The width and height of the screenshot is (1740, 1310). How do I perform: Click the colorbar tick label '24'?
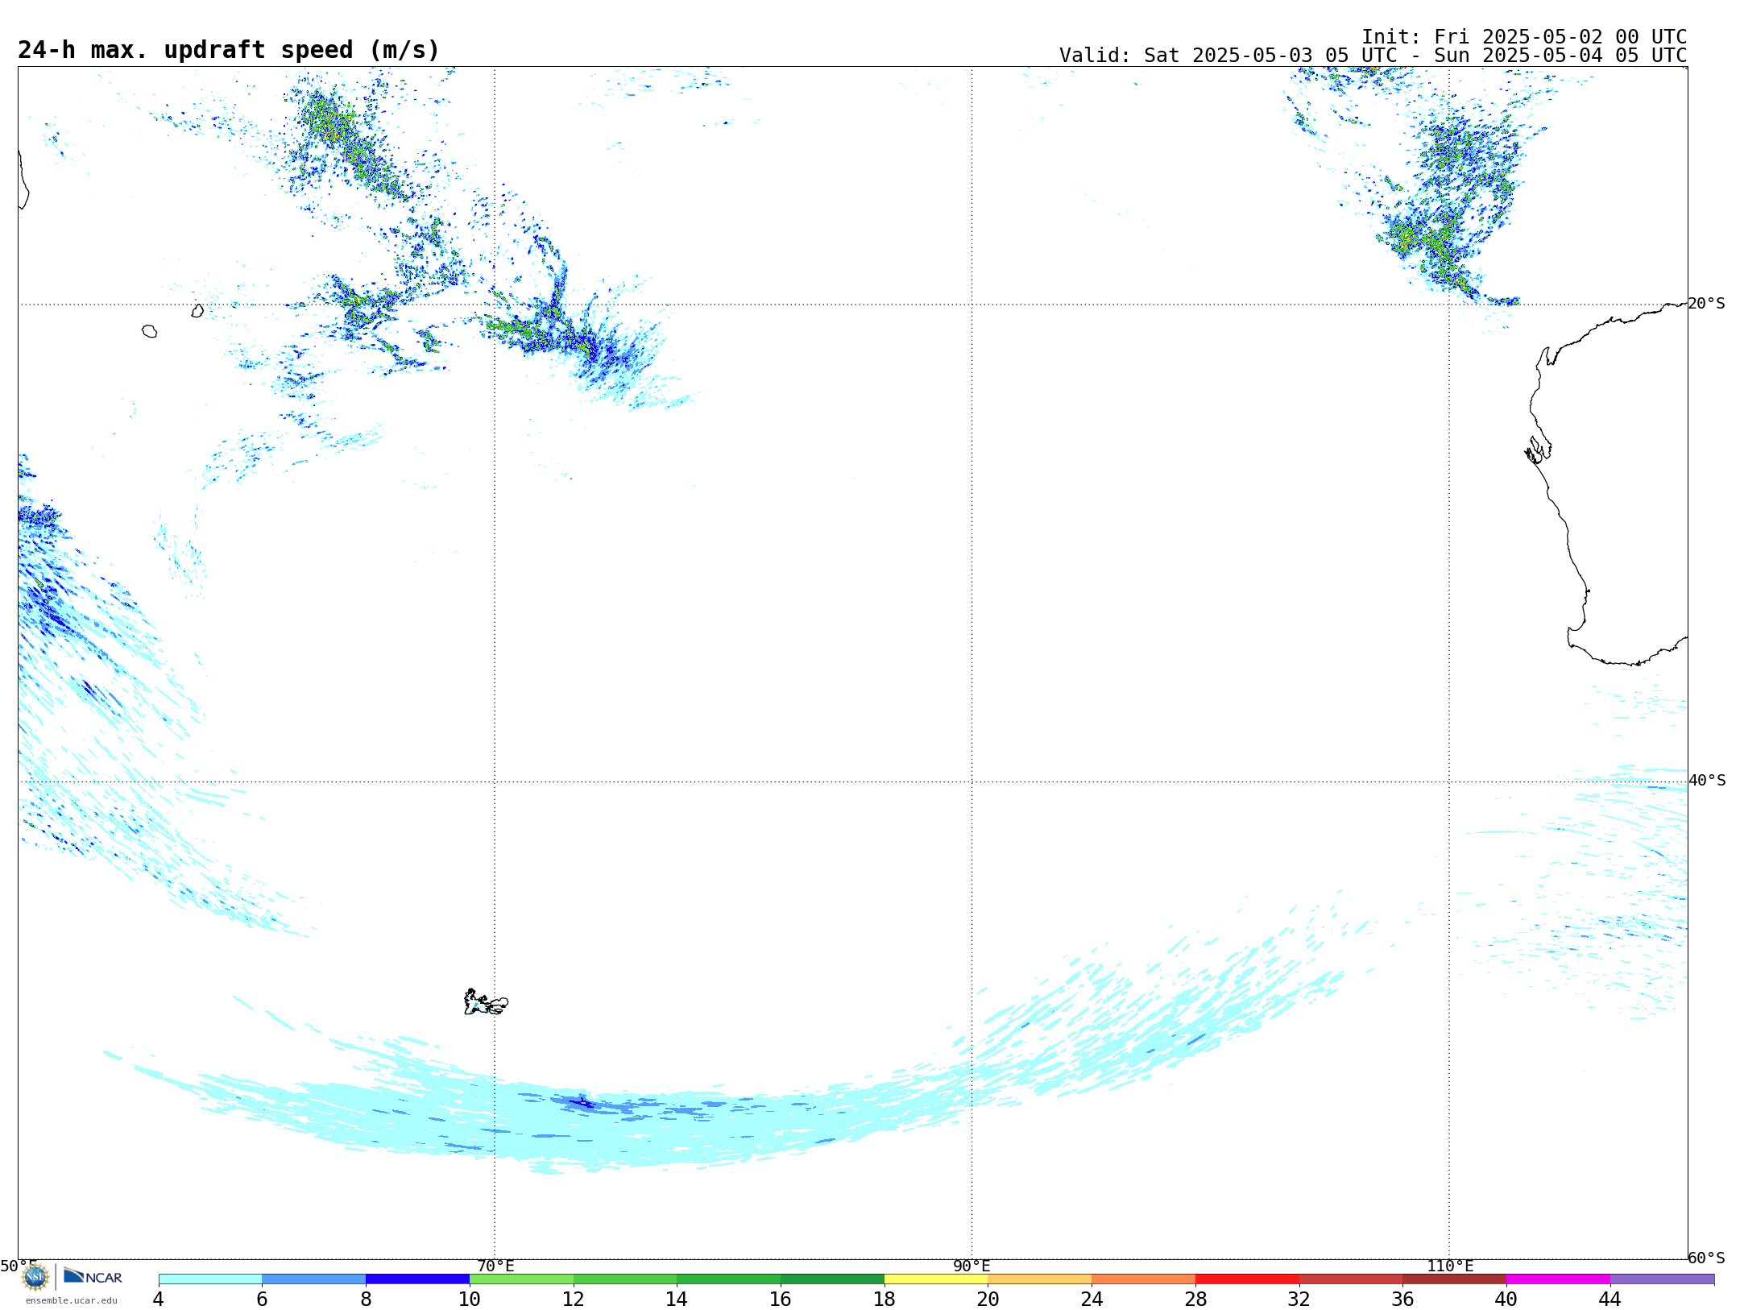[1092, 1300]
